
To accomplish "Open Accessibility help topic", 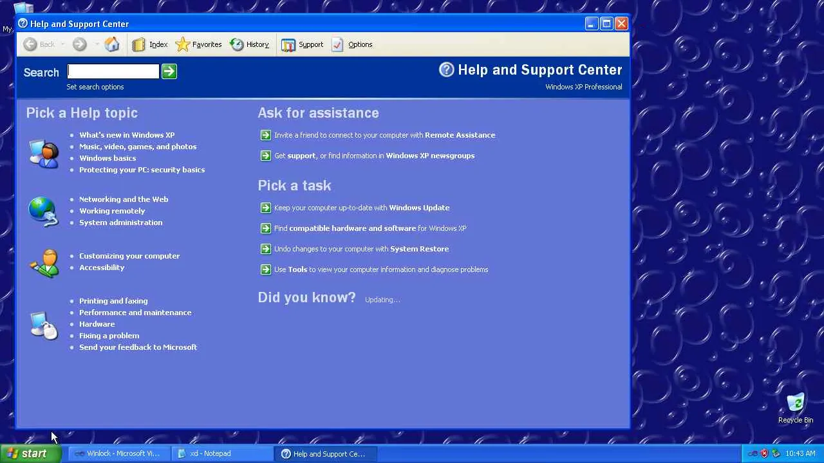I will point(102,268).
